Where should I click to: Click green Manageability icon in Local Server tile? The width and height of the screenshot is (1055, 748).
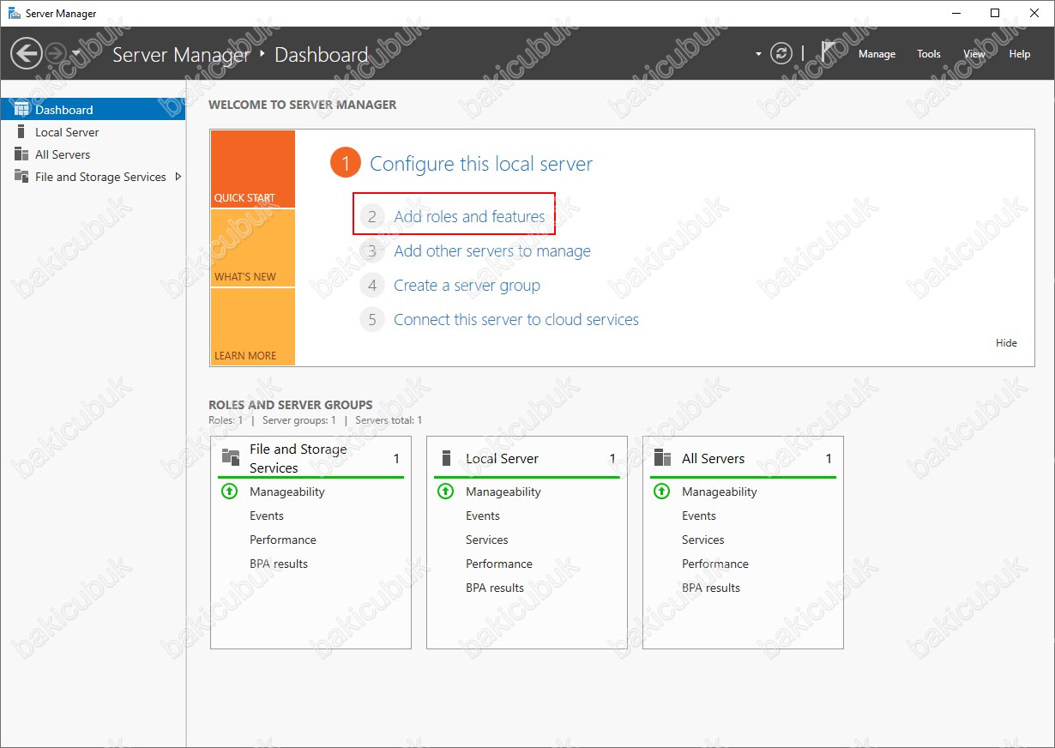point(445,492)
